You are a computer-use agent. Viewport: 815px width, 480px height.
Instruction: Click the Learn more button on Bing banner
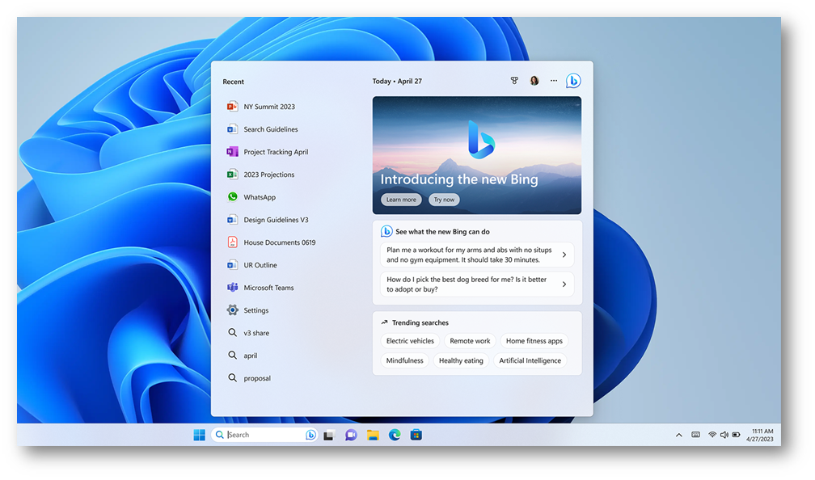(x=401, y=200)
